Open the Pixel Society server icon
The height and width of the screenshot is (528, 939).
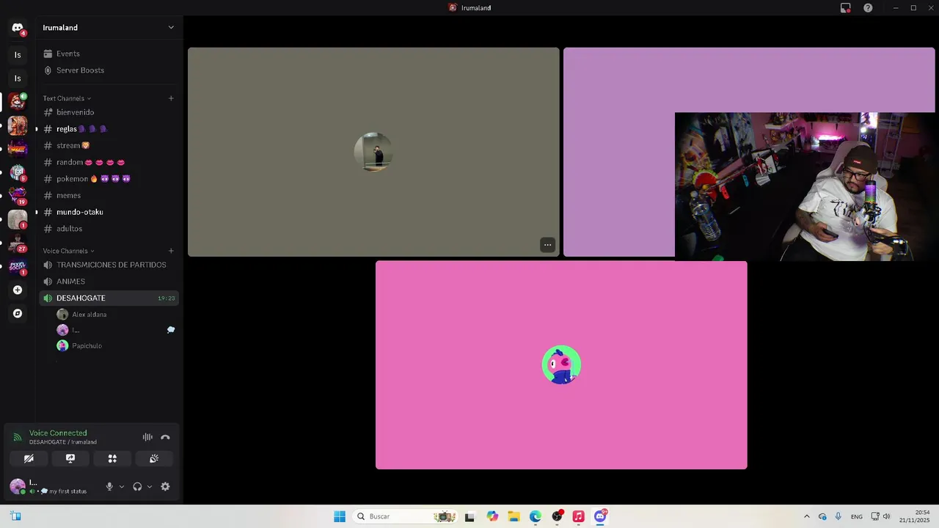[18, 265]
